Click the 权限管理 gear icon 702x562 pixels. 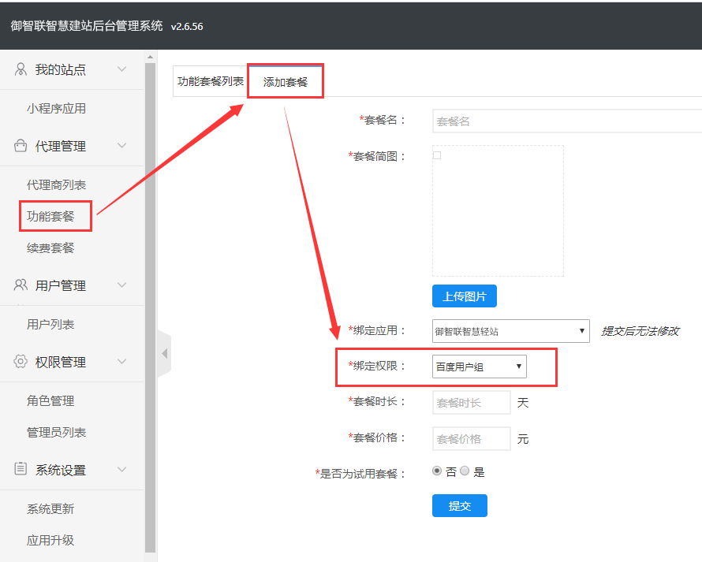[21, 362]
